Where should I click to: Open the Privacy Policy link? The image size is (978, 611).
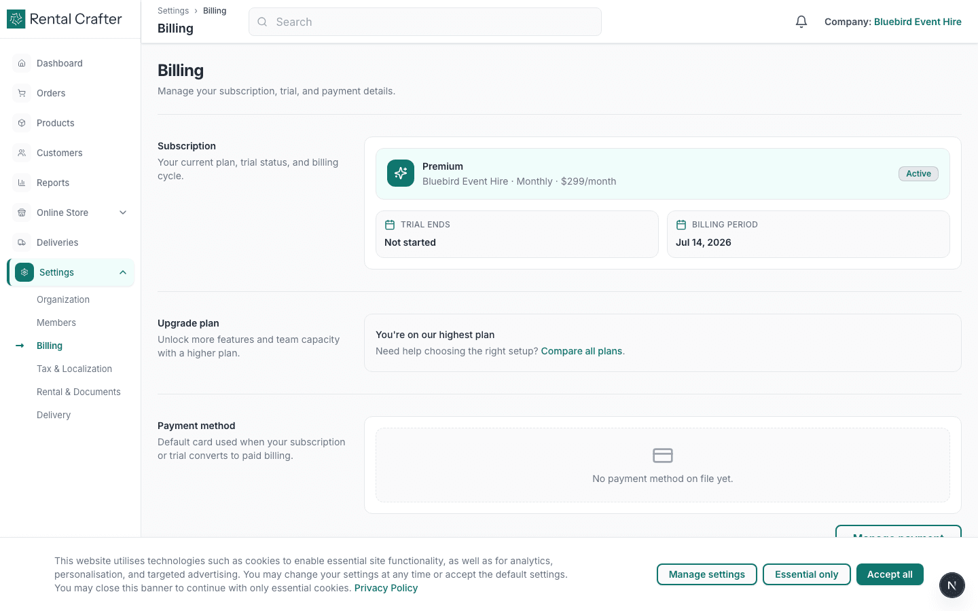pos(386,588)
